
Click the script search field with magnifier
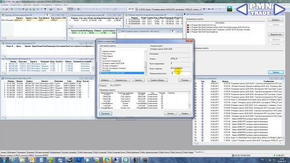123,49
